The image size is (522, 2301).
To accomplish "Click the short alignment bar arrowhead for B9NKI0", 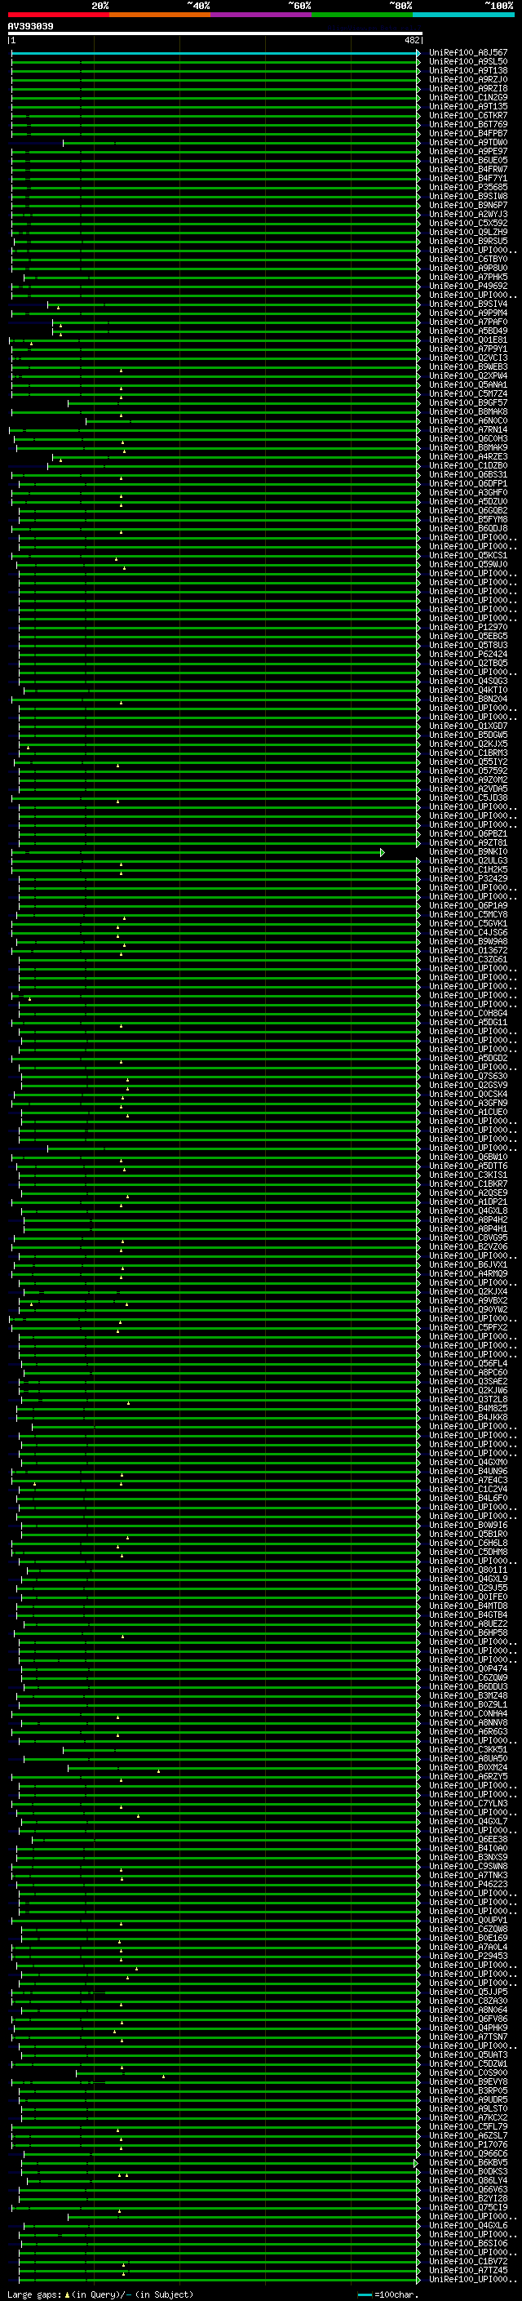I will 382,852.
